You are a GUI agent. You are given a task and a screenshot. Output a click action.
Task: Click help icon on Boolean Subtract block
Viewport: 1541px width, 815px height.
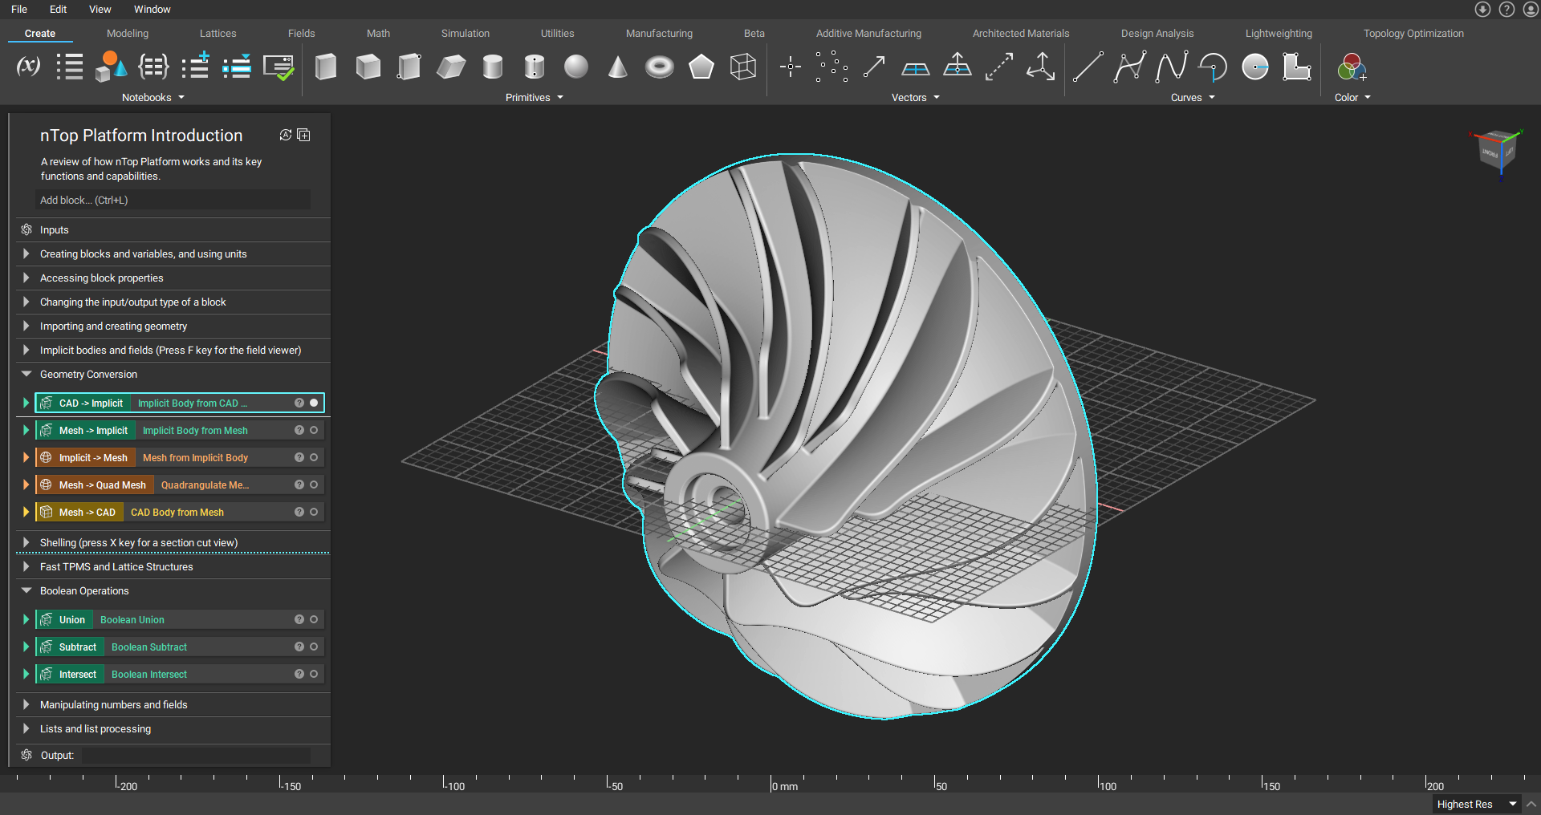299,647
